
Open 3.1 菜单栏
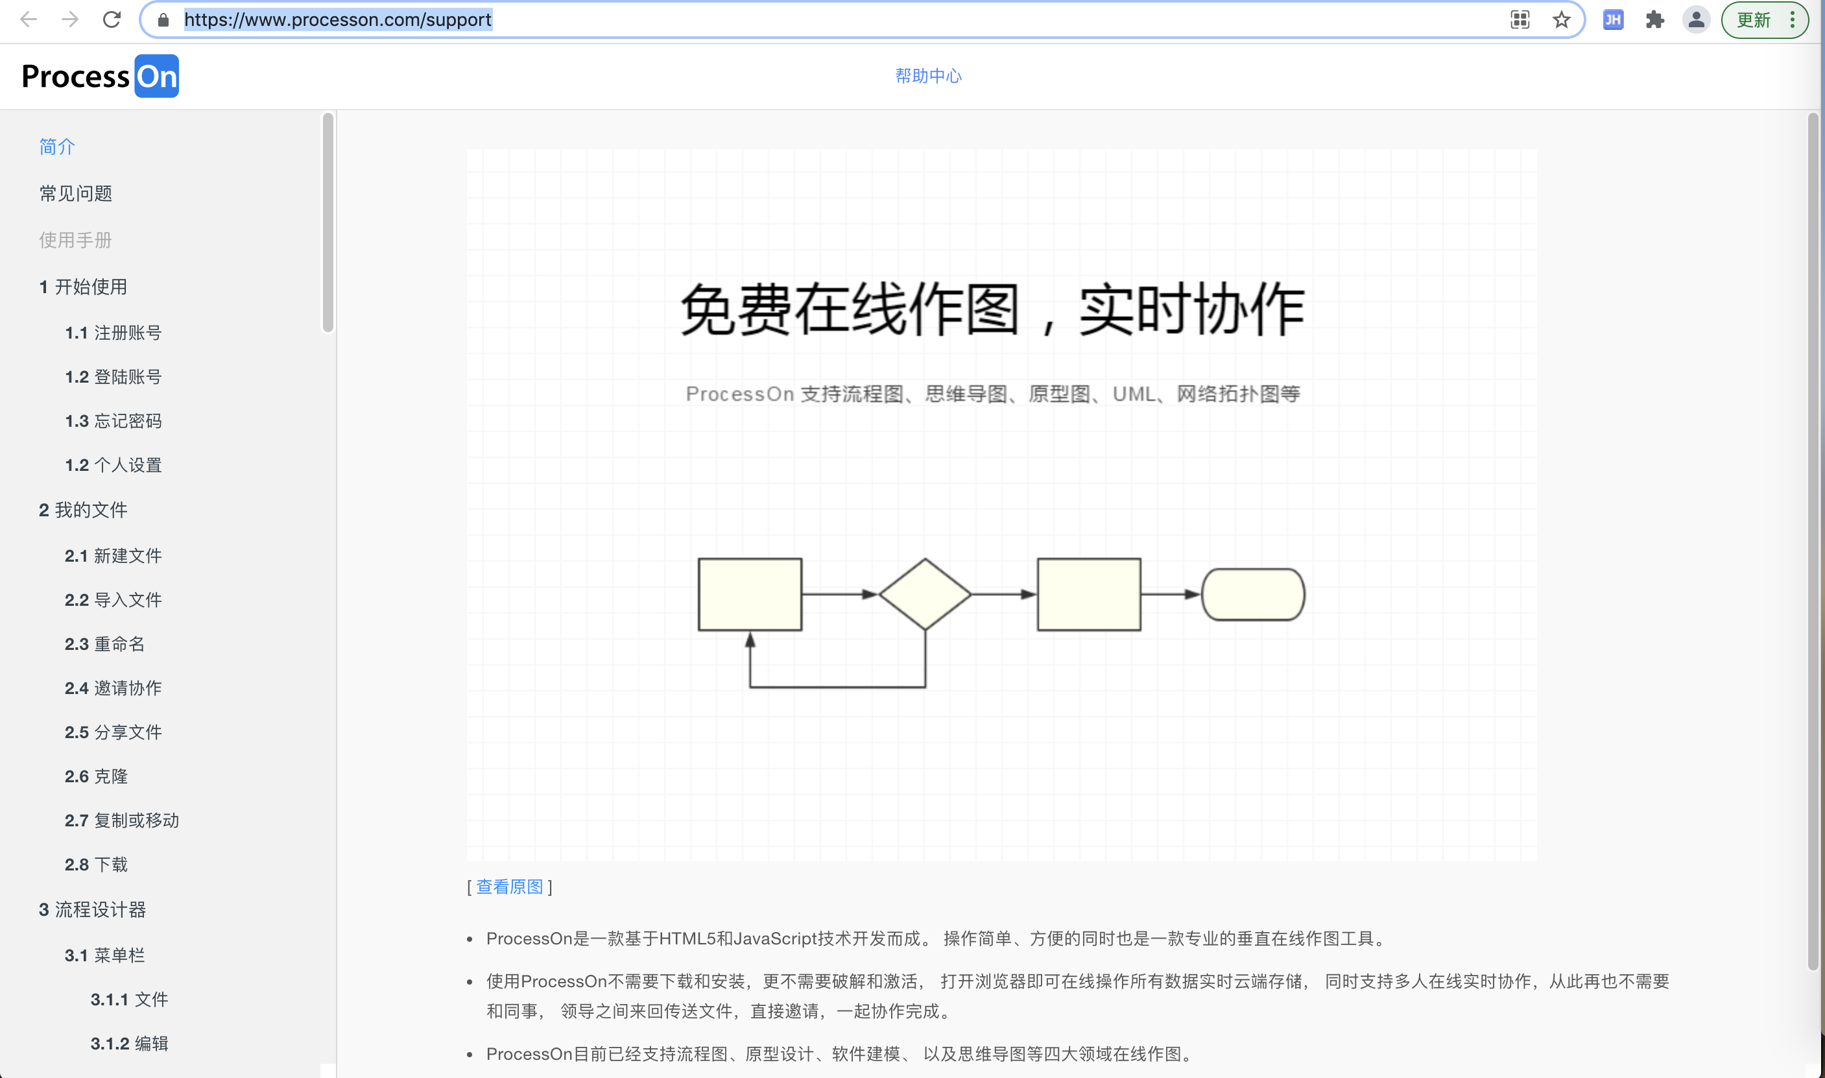point(104,955)
